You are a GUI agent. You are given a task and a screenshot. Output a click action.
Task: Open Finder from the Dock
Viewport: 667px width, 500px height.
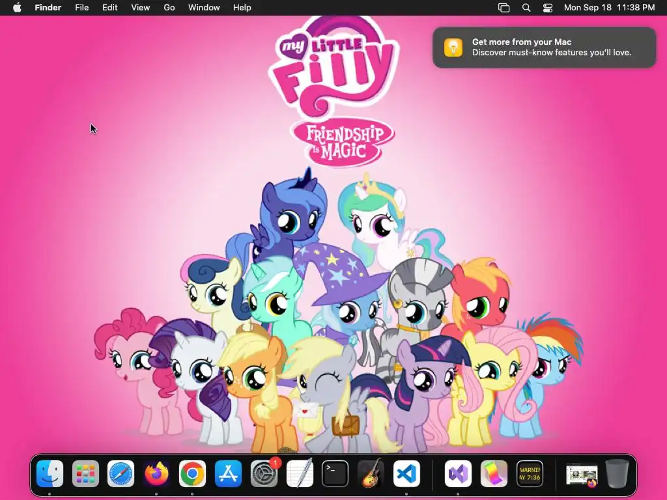point(50,474)
